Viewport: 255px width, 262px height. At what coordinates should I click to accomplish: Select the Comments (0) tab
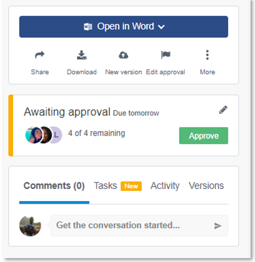pos(54,186)
